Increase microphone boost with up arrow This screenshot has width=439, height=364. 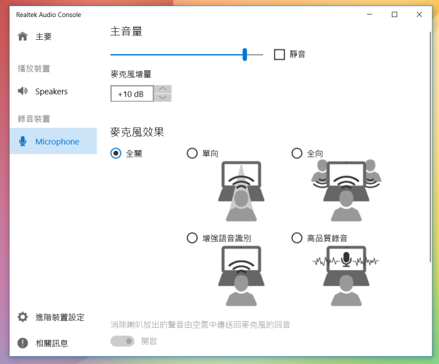pos(163,89)
